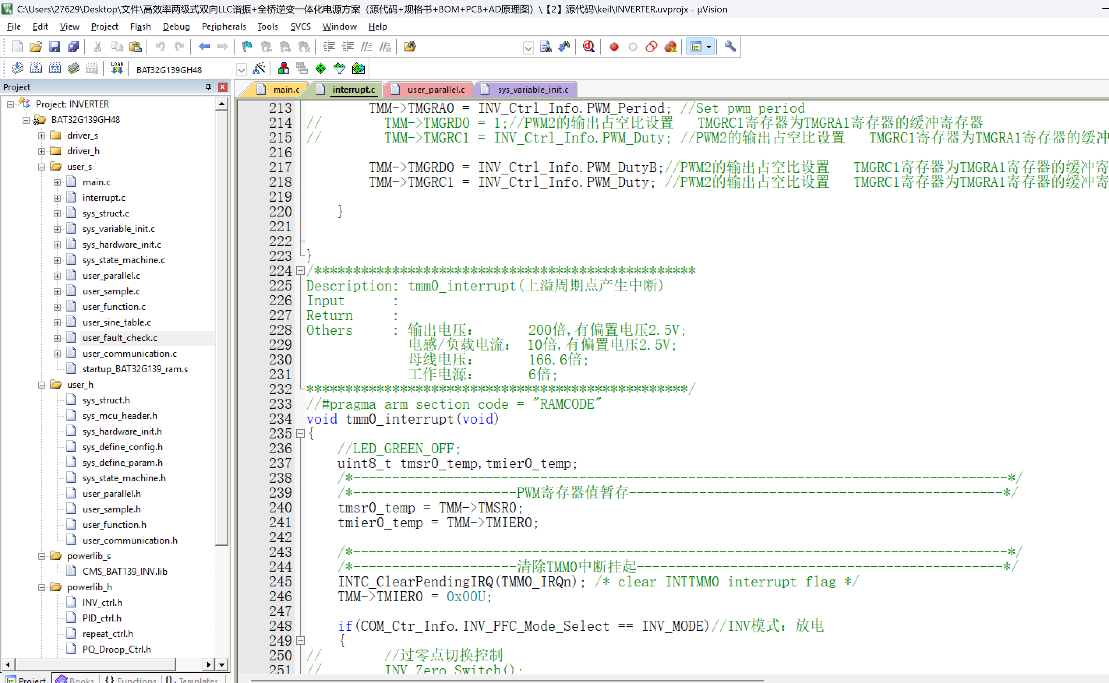Click the Save All icon
The height and width of the screenshot is (683, 1109).
click(x=73, y=46)
